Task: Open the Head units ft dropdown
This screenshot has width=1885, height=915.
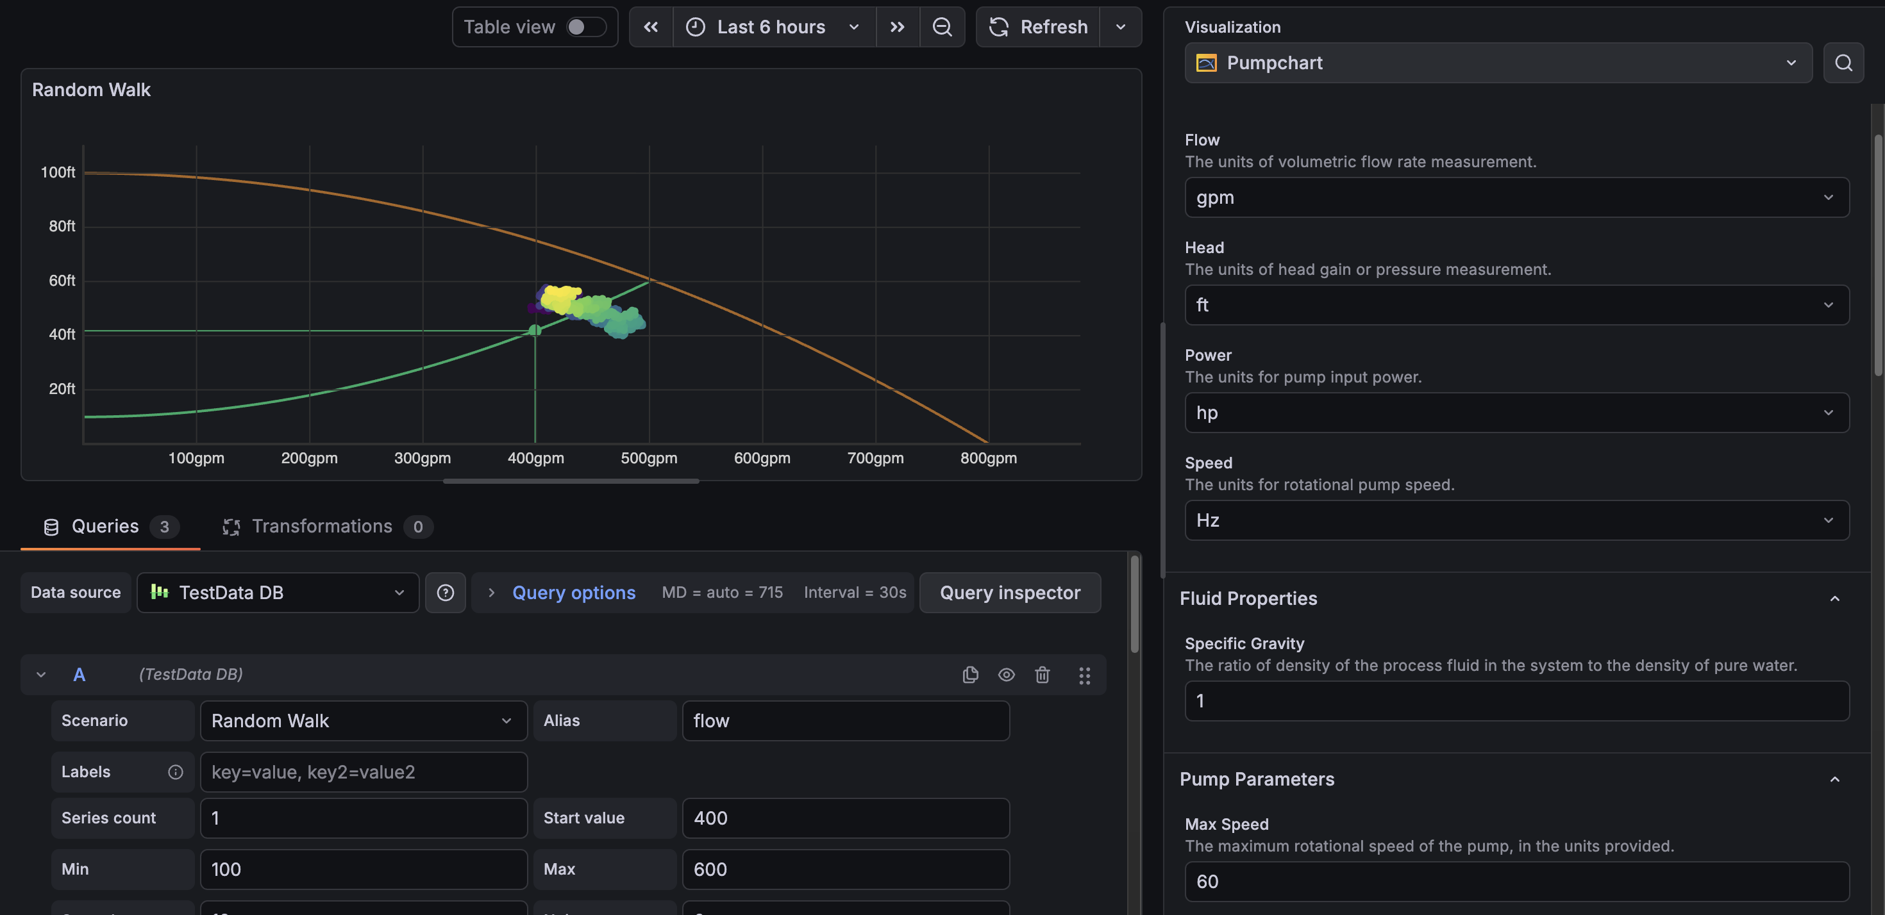Action: tap(1517, 305)
